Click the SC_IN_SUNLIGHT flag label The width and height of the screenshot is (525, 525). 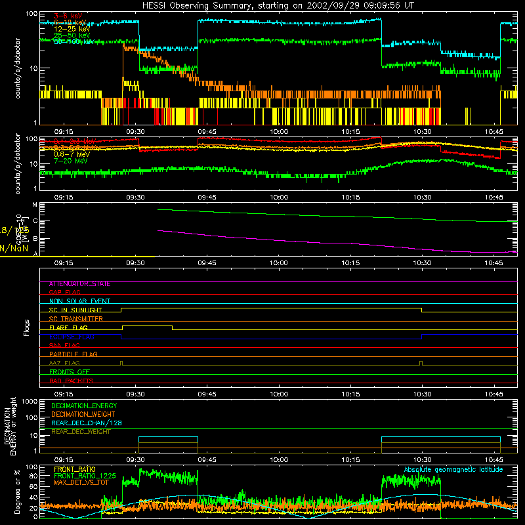[x=75, y=310]
